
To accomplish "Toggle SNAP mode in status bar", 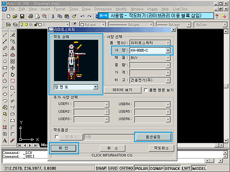I will click(101, 168).
